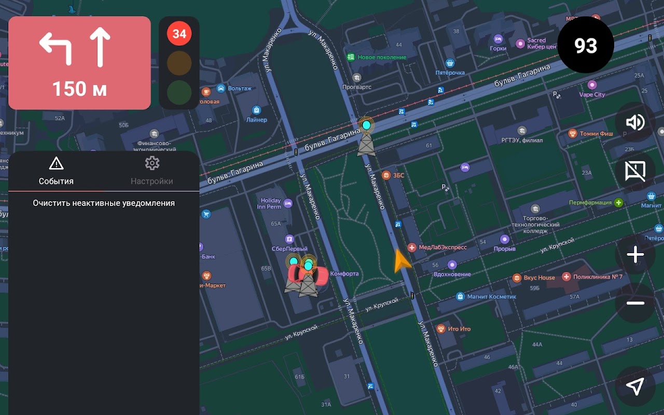Select the Вдохновение marker
This screenshot has height=415, width=664.
point(452,265)
